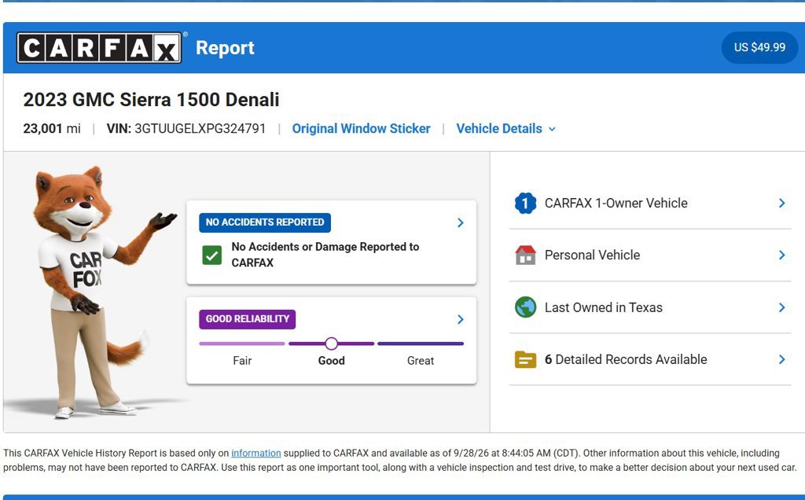Click '6 Detailed Records Available' label

[x=625, y=359]
